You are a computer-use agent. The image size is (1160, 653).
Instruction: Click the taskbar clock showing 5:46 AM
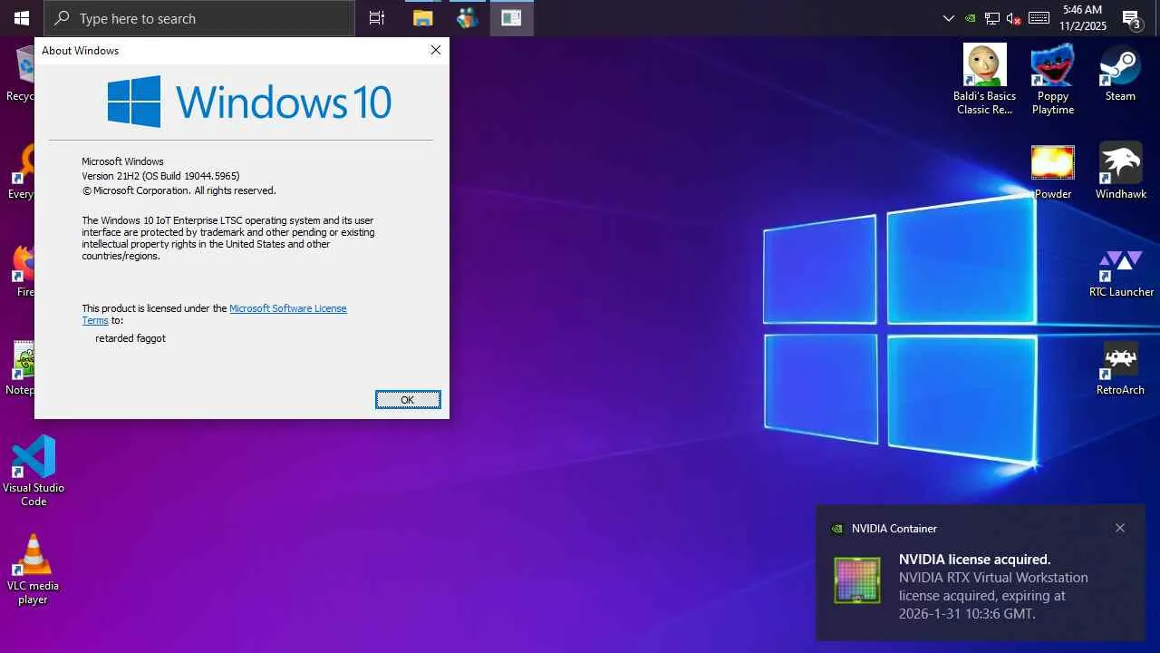(x=1084, y=18)
